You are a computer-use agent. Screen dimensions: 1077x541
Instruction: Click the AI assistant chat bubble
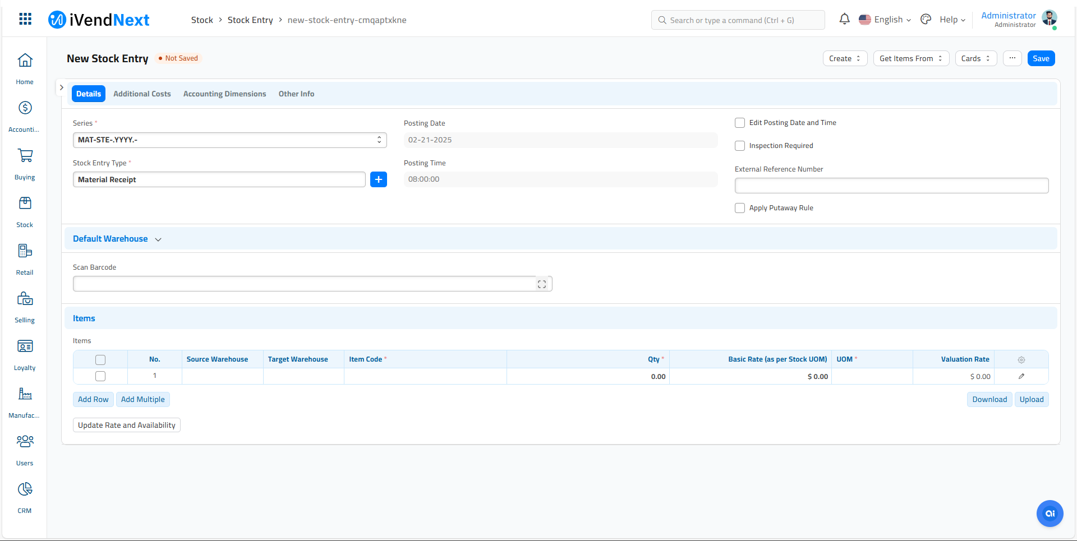(x=1050, y=514)
